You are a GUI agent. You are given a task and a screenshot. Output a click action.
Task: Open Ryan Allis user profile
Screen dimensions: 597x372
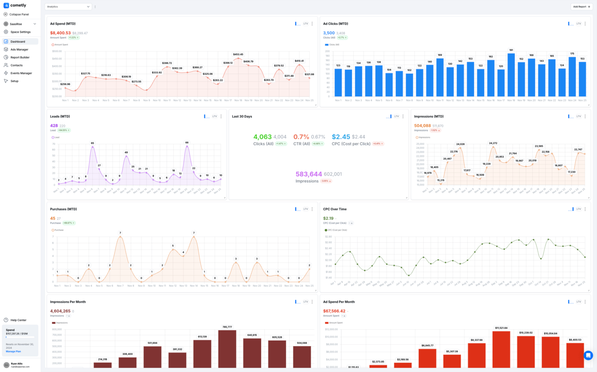(20, 365)
